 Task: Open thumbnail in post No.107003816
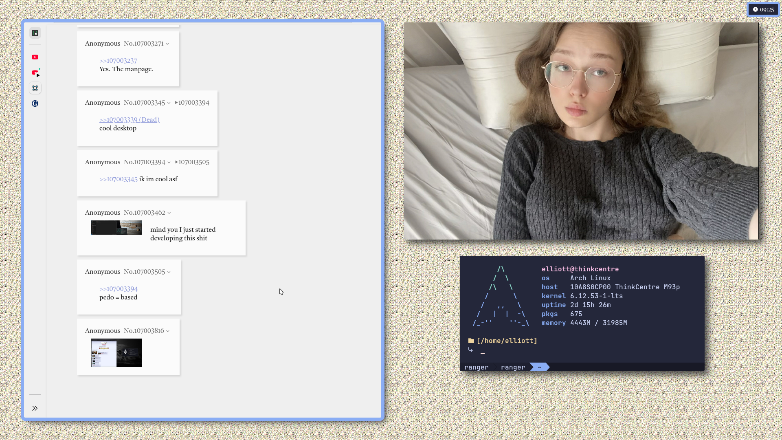click(116, 353)
